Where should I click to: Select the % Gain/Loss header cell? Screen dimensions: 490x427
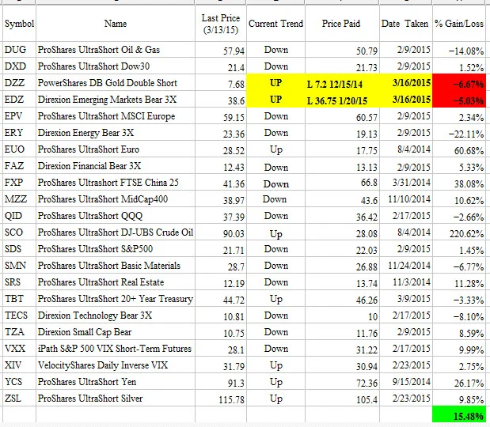tap(459, 24)
